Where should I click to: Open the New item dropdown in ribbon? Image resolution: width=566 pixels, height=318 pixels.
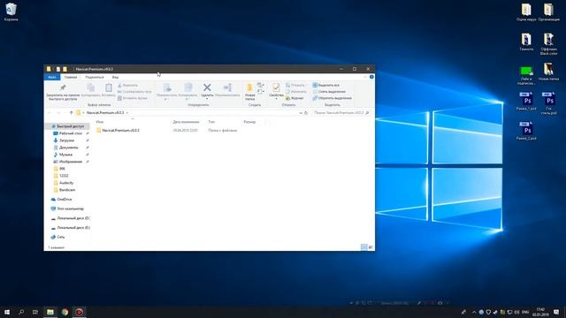coord(261,85)
